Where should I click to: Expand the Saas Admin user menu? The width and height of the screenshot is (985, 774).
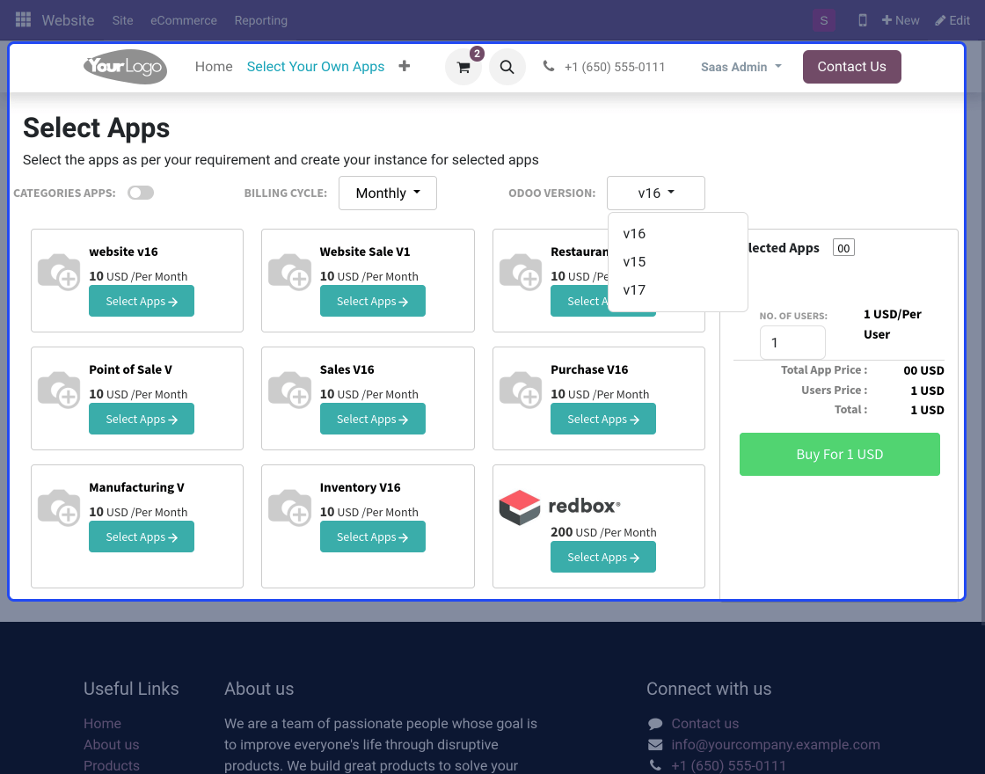[x=741, y=67]
